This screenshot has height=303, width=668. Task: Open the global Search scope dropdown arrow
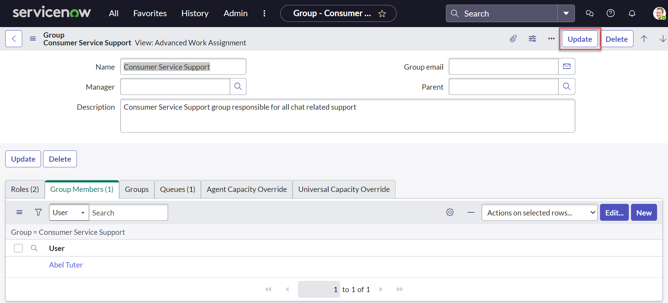(x=566, y=13)
